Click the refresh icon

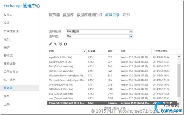pyautogui.click(x=65, y=44)
